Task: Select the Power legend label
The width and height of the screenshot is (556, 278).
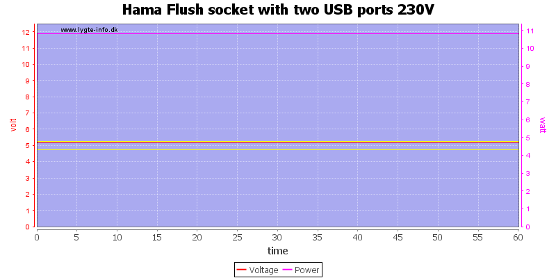Action: 307,270
